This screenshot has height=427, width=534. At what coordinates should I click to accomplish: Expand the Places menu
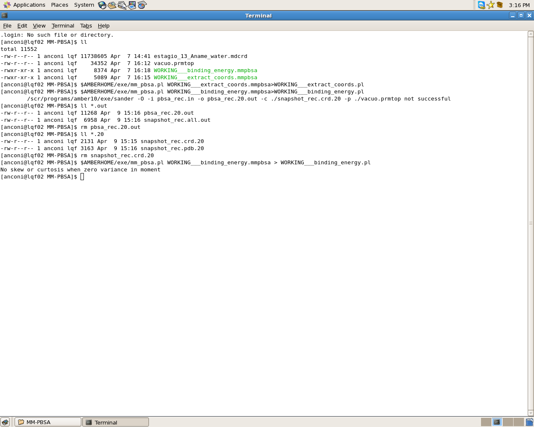pos(60,5)
